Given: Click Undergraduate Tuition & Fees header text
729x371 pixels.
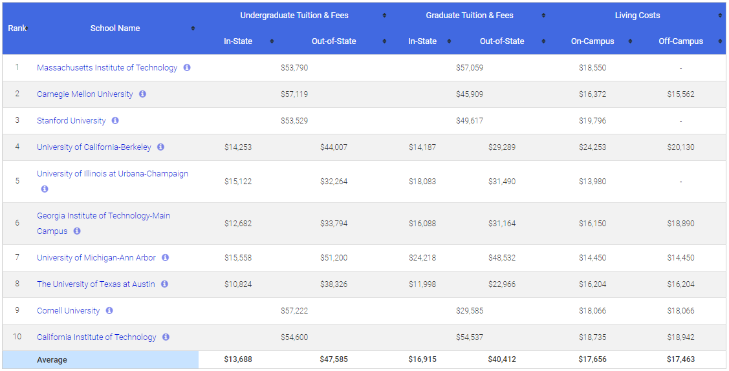Looking at the screenshot, I should tap(294, 16).
